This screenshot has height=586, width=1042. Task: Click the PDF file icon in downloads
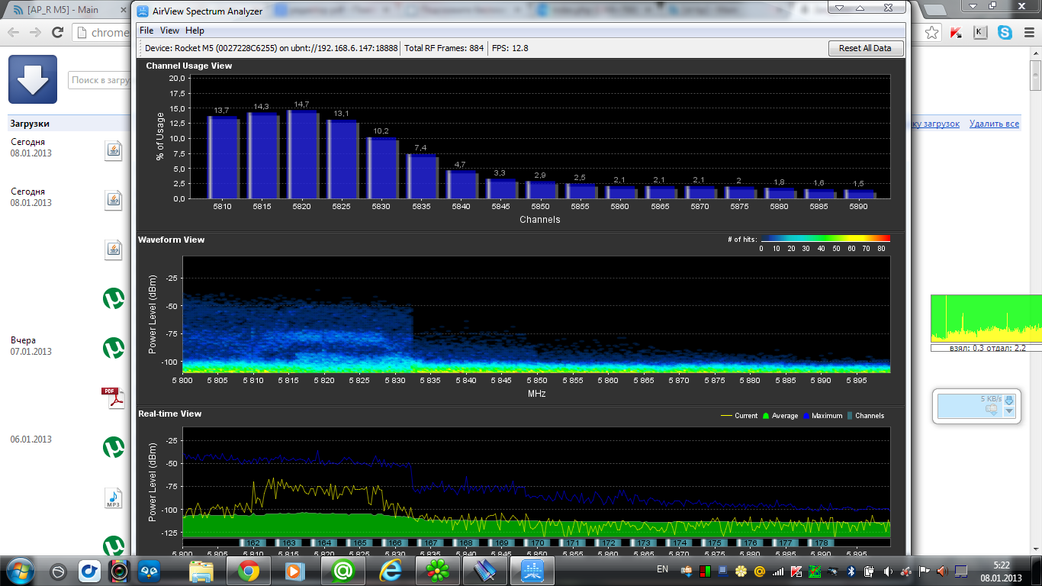(113, 398)
